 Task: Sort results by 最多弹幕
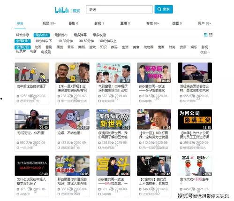80,35
